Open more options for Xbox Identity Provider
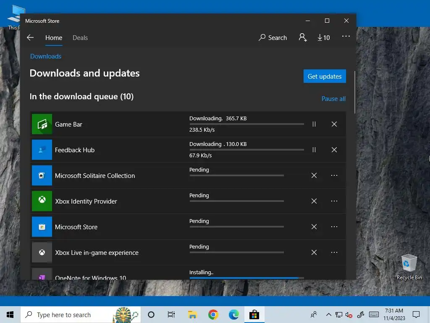This screenshot has width=430, height=323. (334, 201)
